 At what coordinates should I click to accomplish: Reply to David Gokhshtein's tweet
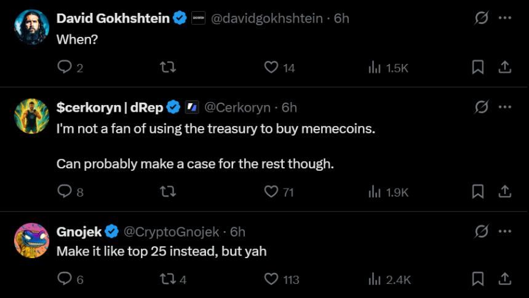click(65, 68)
